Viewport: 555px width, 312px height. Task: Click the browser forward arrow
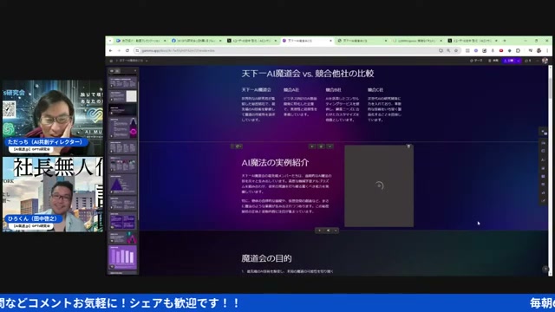[x=119, y=50]
